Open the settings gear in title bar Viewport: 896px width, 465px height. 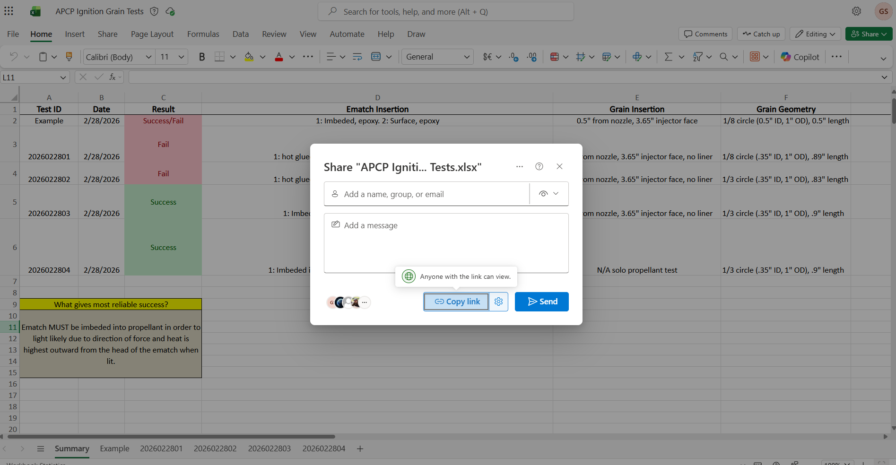pyautogui.click(x=856, y=11)
